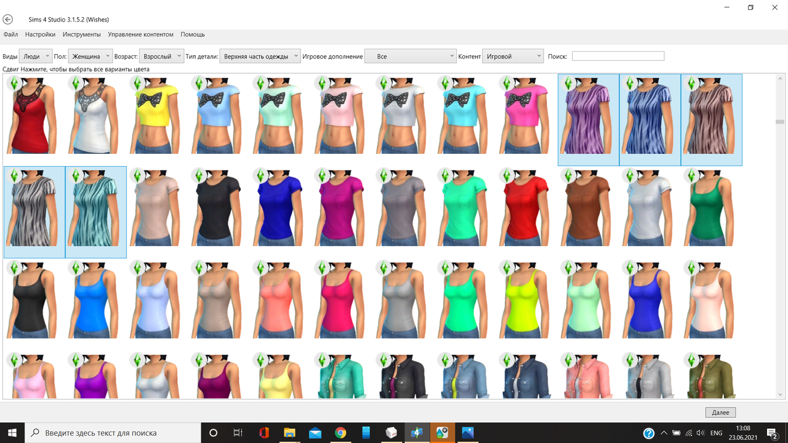Viewport: 788px width, 443px height.
Task: Select the black denim shirt thumbnail
Action: click(x=404, y=375)
